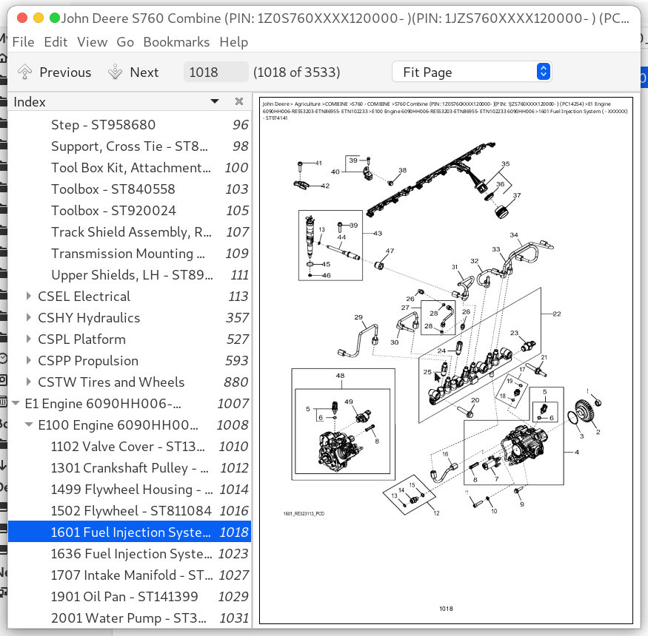Open the Help menu
The width and height of the screenshot is (648, 636).
(x=234, y=41)
